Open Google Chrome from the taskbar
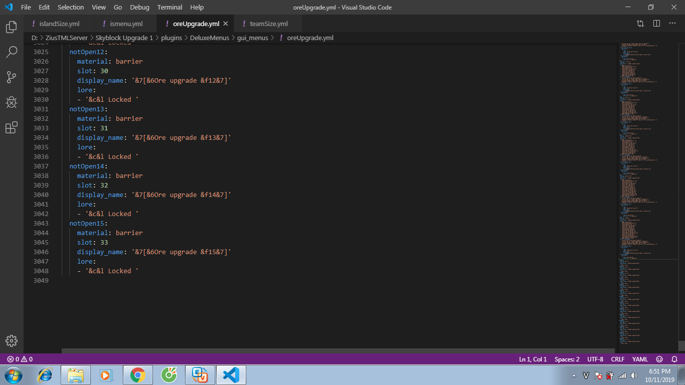 coord(137,374)
